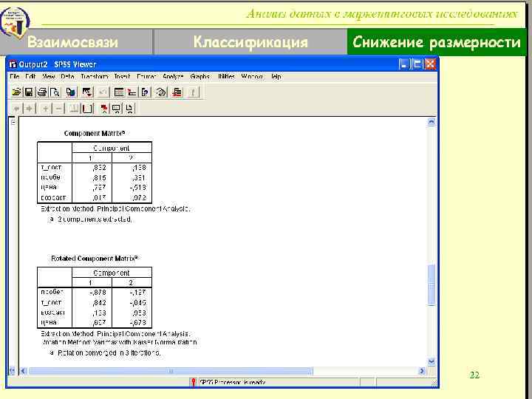Image resolution: width=532 pixels, height=399 pixels.
Task: Click the Insert Heading toolbar icon
Action: pyautogui.click(x=103, y=109)
